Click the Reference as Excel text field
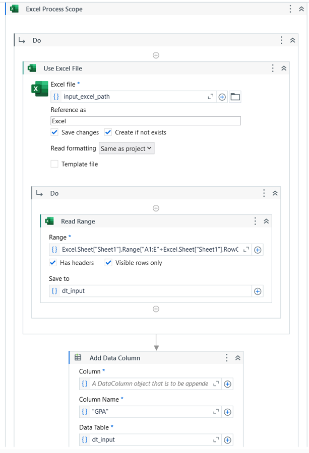 tap(146, 121)
